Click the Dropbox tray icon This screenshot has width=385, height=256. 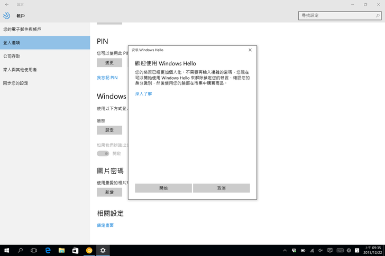(x=294, y=250)
